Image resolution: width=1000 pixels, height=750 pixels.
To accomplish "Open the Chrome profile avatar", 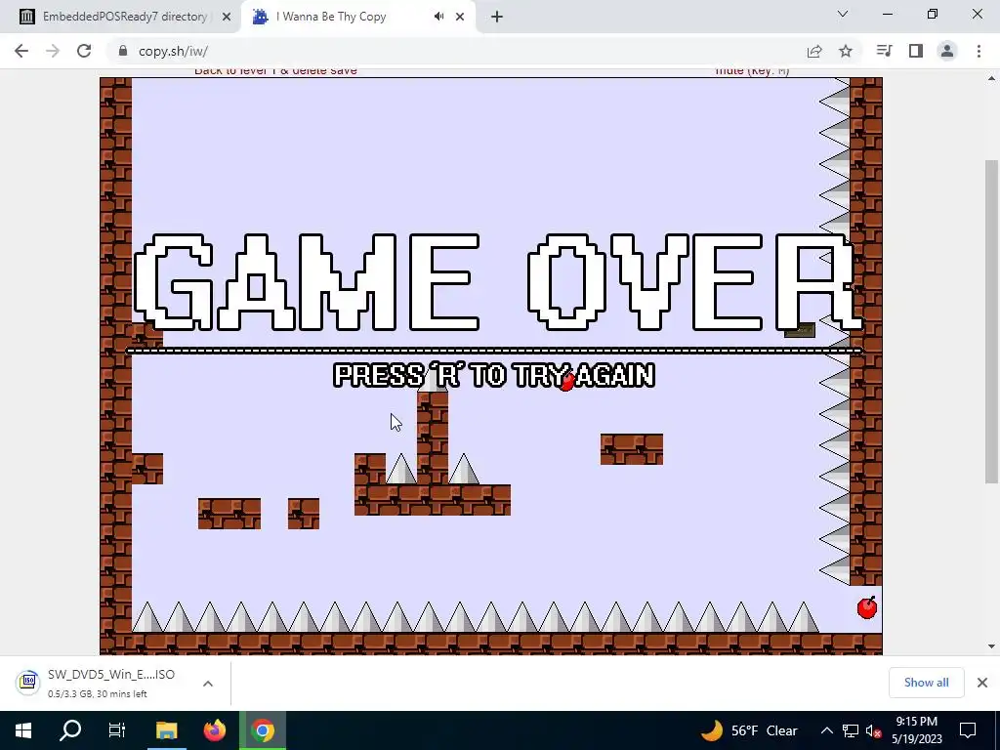I will pos(947,51).
